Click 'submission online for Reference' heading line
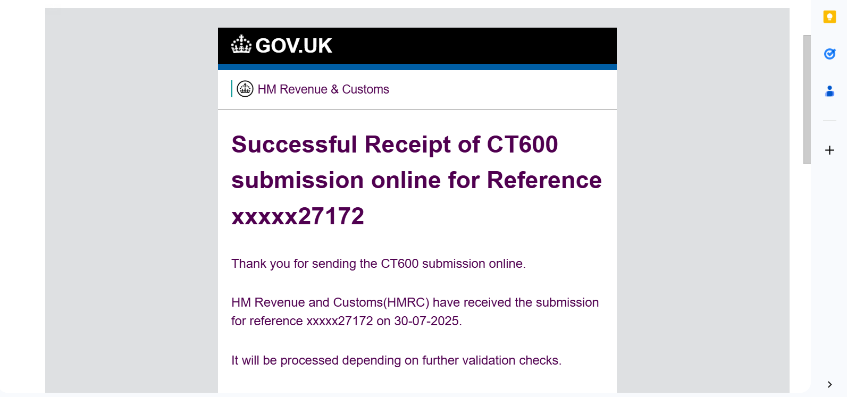 [416, 180]
